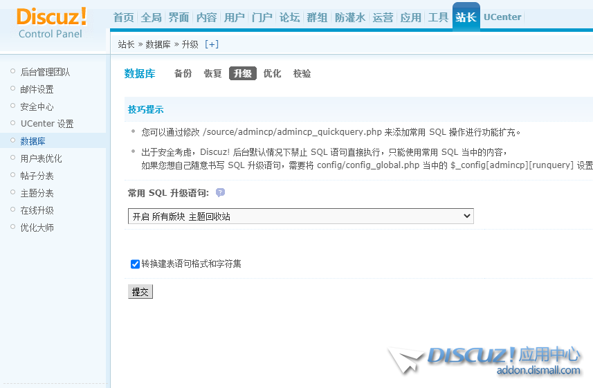Click the 提交 submit button
Viewport: 593px width, 388px height.
tap(140, 292)
